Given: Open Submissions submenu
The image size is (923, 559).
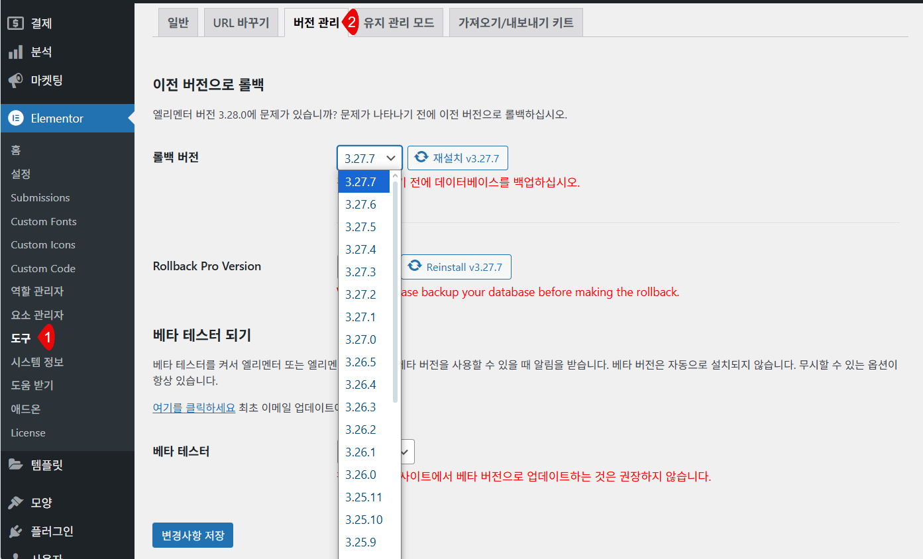Looking at the screenshot, I should click(x=40, y=197).
